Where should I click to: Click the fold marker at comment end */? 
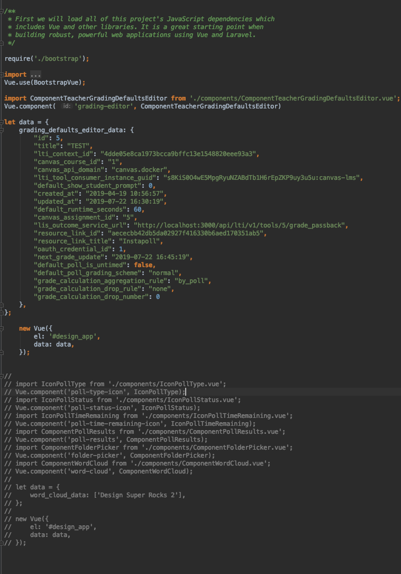tap(2, 43)
